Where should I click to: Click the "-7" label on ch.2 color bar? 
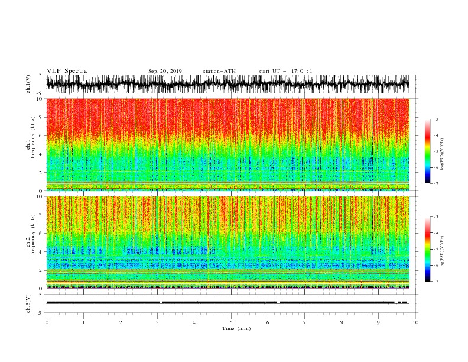coord(435,281)
